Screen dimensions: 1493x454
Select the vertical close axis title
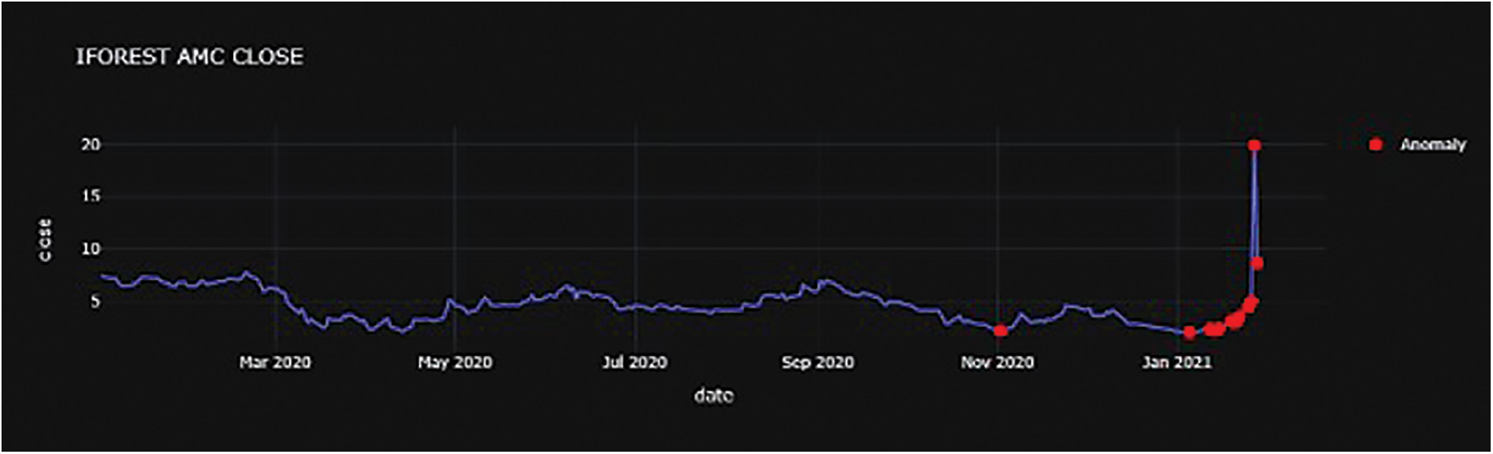[x=46, y=240]
